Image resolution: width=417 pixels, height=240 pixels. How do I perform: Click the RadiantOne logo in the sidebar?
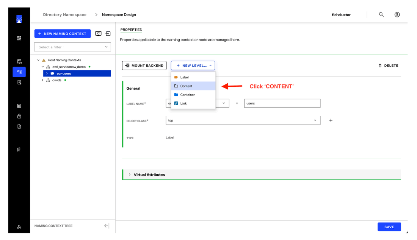click(x=19, y=19)
